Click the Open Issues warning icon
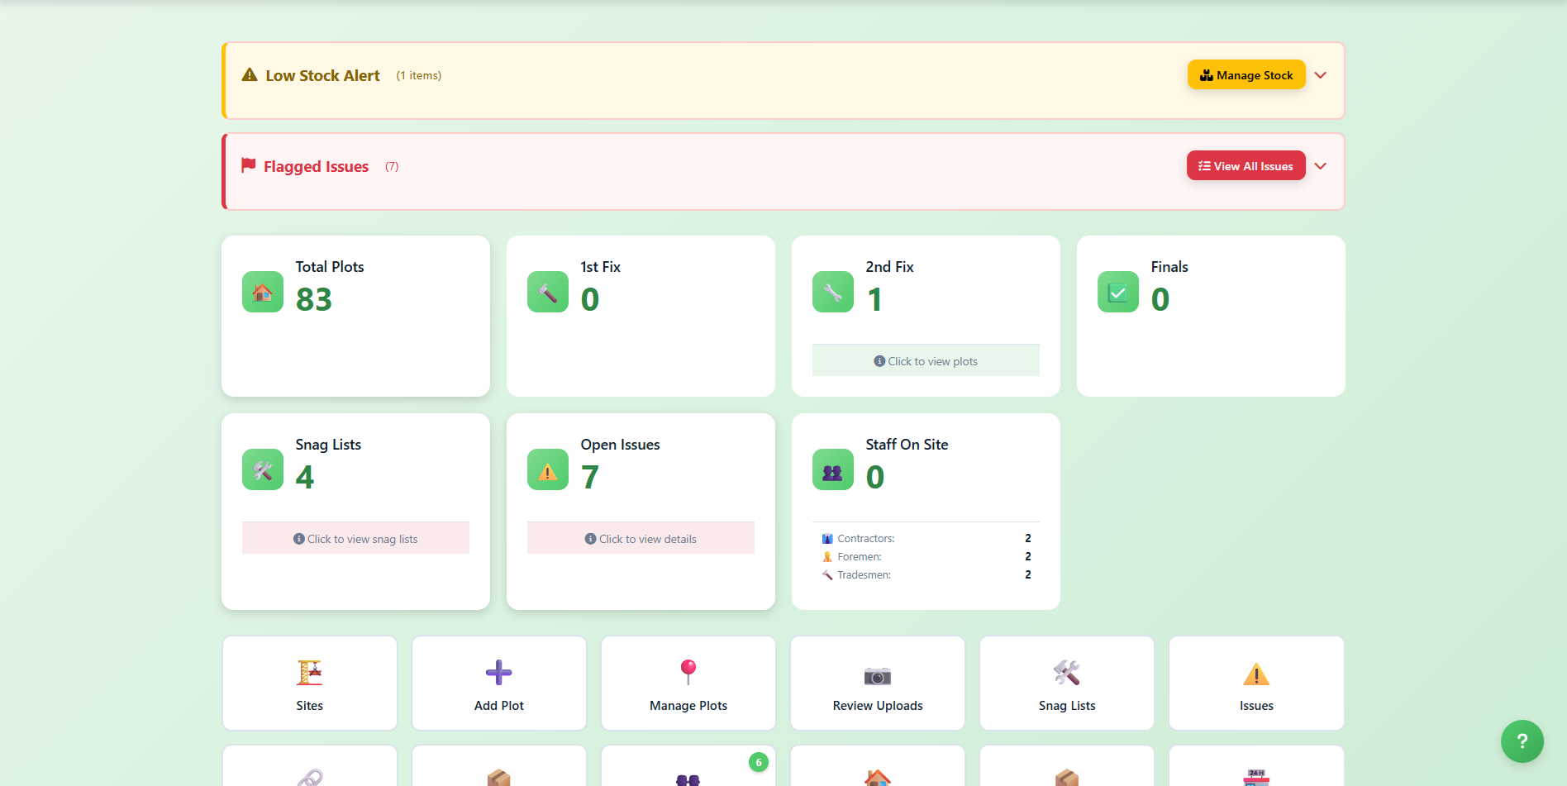 (548, 470)
